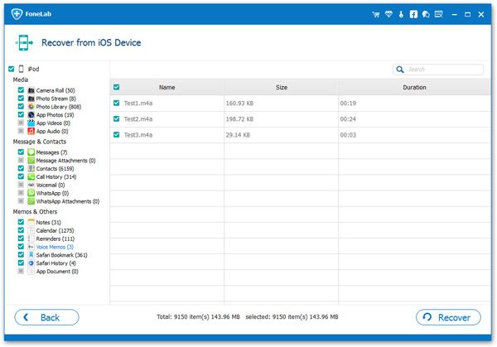The height and width of the screenshot is (347, 497).
Task: Click the WhatsApp Attachments icon
Action: click(31, 201)
